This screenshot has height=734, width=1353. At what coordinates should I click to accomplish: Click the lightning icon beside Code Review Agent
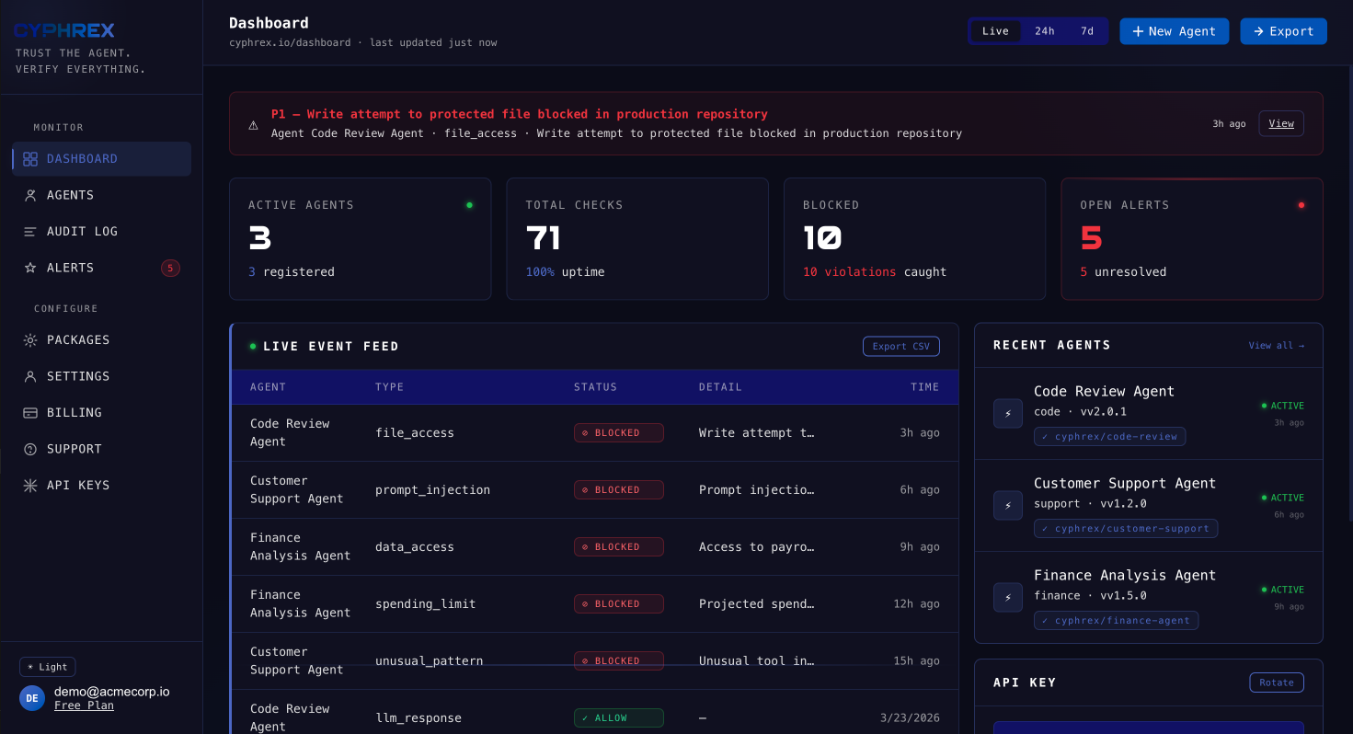[1007, 413]
